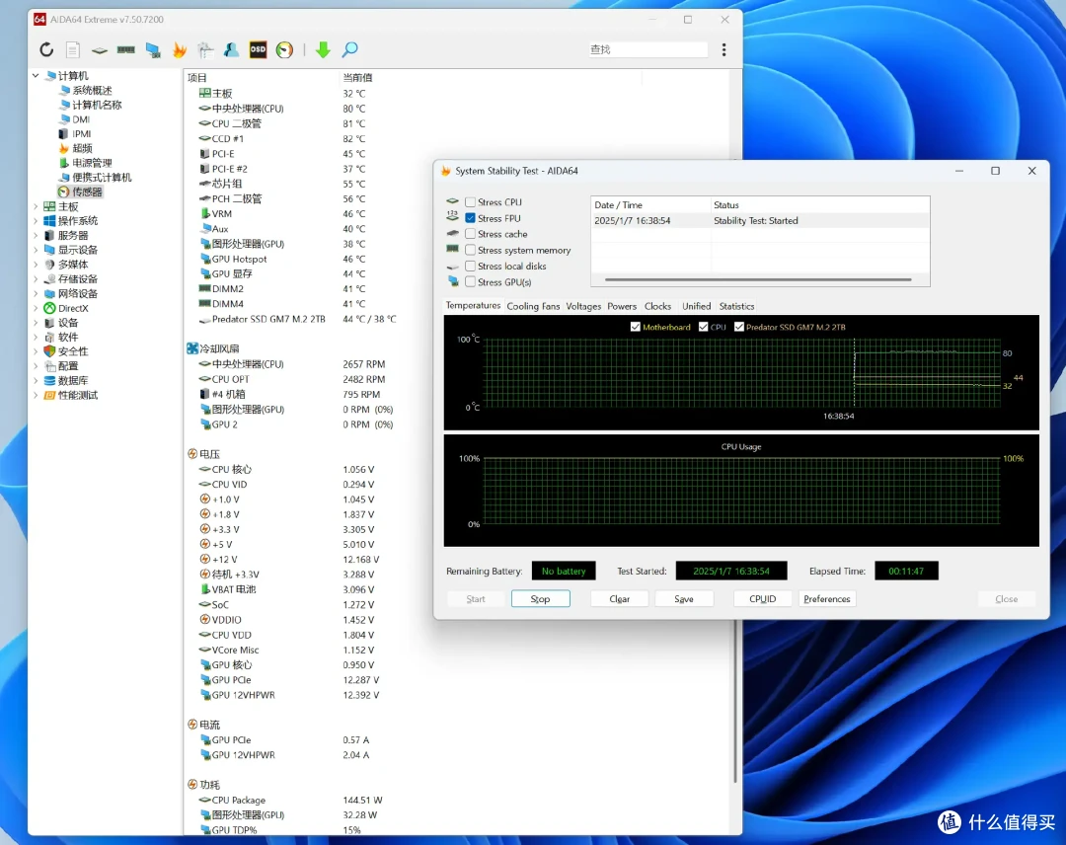Click the 查找 search input field
Viewport: 1066px width, 845px height.
[x=647, y=49]
